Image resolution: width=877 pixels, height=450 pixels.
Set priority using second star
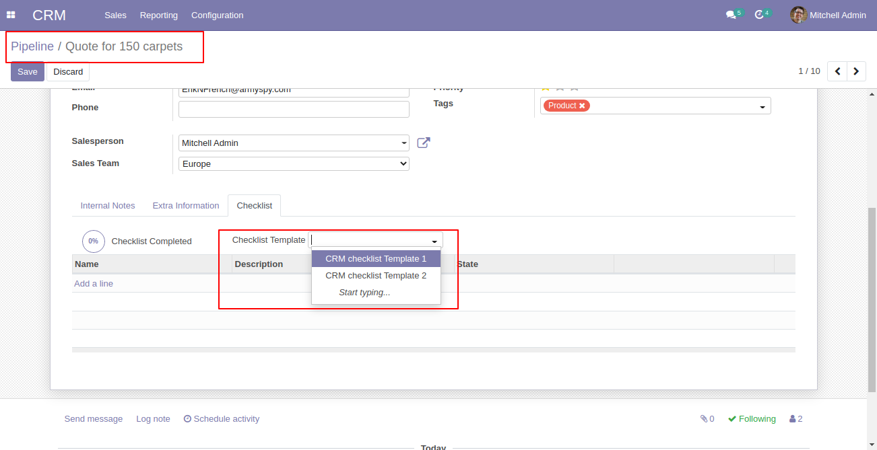click(560, 87)
